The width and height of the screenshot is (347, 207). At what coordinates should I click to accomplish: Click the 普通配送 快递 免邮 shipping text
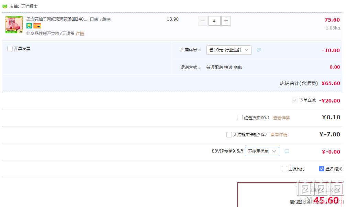tap(224, 67)
